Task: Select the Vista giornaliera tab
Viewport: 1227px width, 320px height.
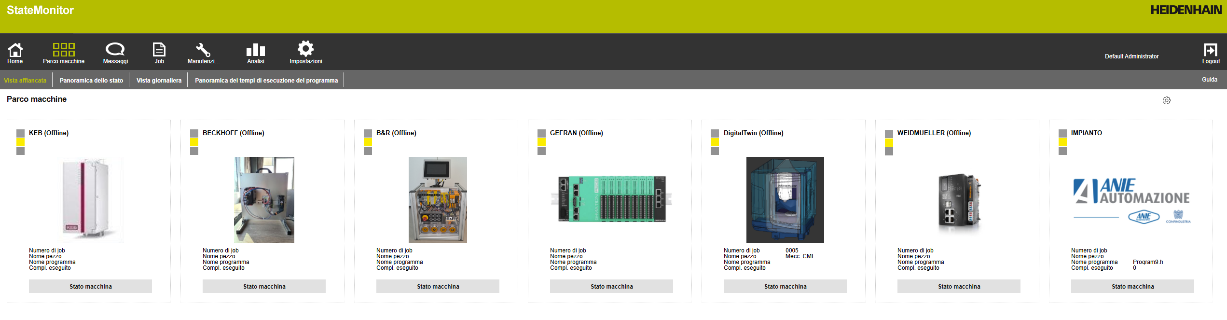Action: (x=159, y=81)
